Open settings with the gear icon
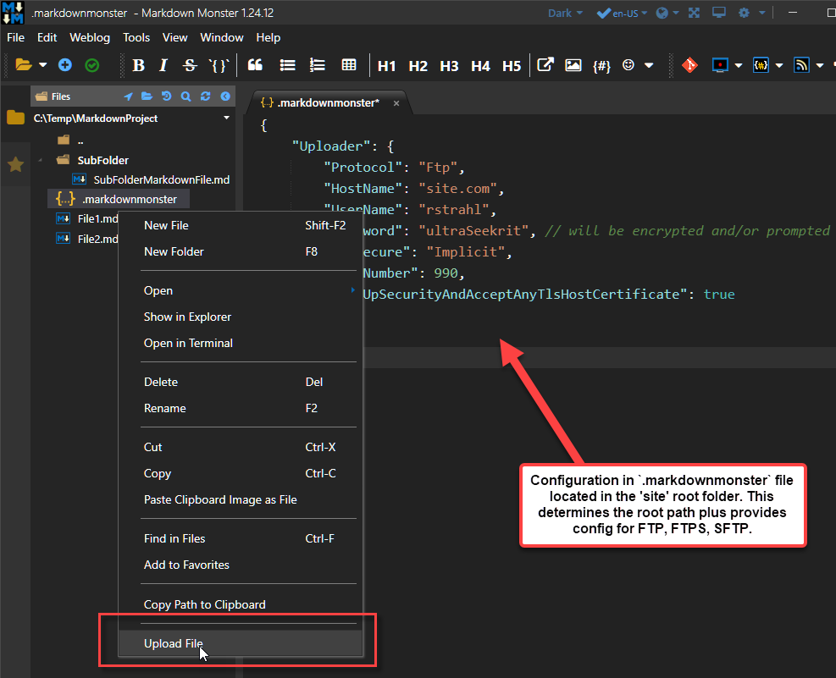Image resolution: width=836 pixels, height=678 pixels. point(744,13)
